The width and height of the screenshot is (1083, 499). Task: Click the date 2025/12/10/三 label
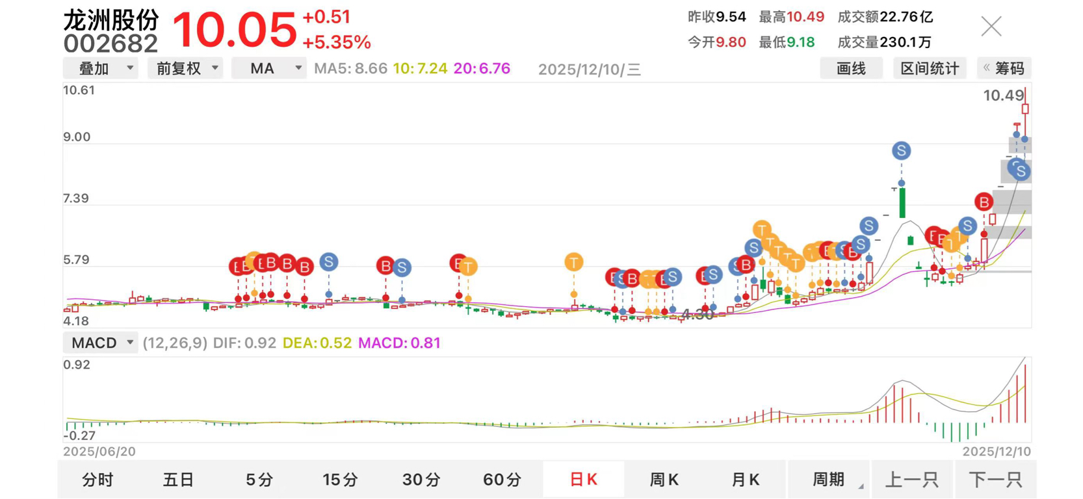click(589, 69)
